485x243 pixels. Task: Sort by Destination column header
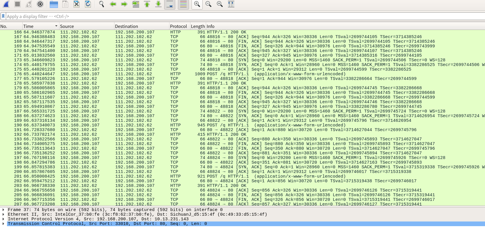tap(141, 26)
